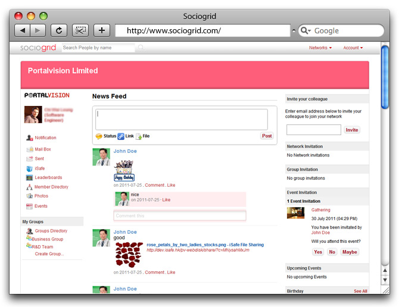Click the scrollbar up arrow
399x307 pixels.
coord(385,270)
